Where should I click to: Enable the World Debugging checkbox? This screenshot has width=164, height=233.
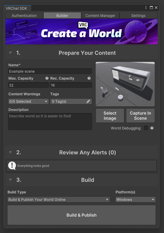[x=146, y=128]
